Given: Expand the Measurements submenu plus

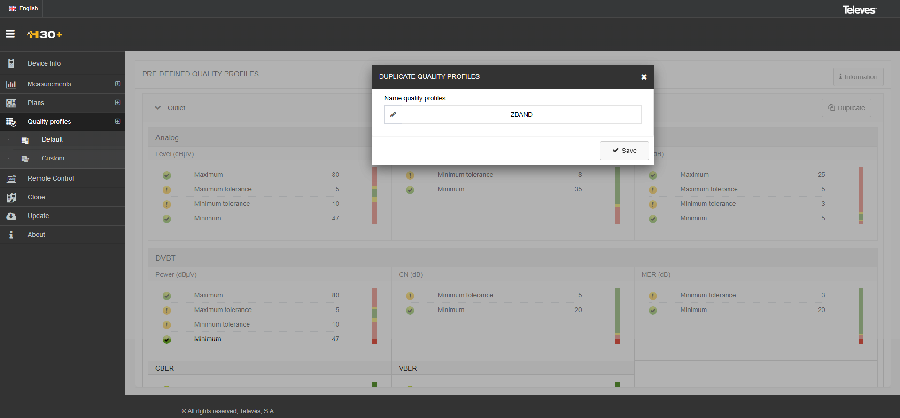Looking at the screenshot, I should (x=117, y=84).
